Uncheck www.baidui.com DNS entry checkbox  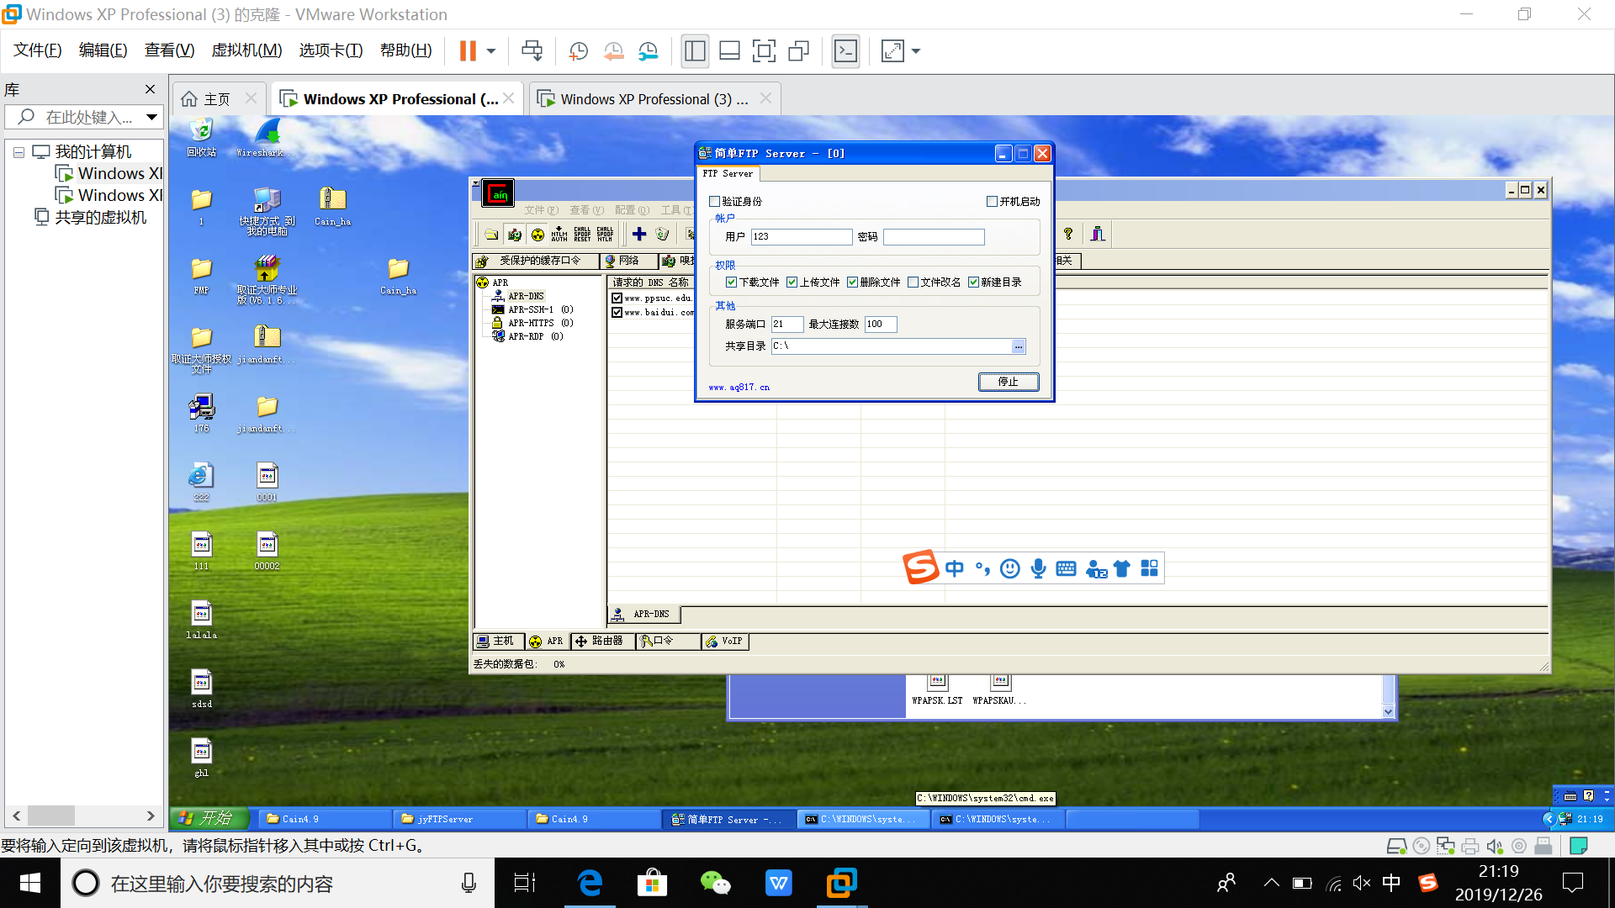pyautogui.click(x=617, y=313)
